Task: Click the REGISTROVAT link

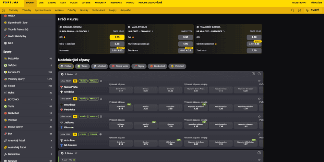Action: (x=299, y=3)
